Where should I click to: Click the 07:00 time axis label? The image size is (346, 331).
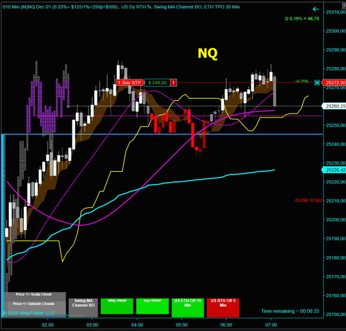click(x=271, y=325)
